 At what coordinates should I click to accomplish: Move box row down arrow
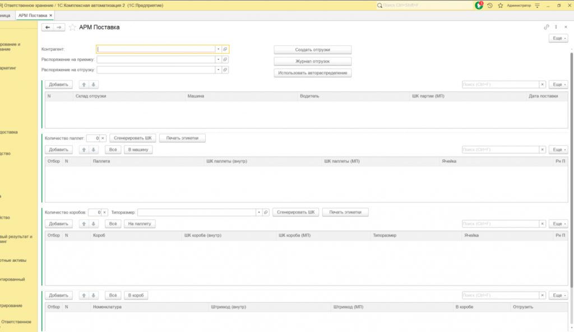point(94,224)
